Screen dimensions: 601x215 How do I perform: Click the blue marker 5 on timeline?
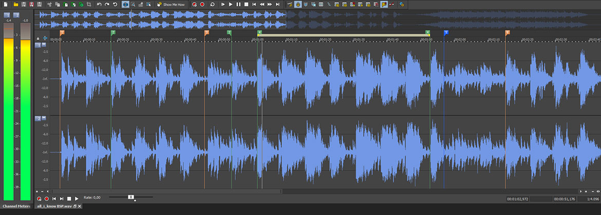(446, 32)
